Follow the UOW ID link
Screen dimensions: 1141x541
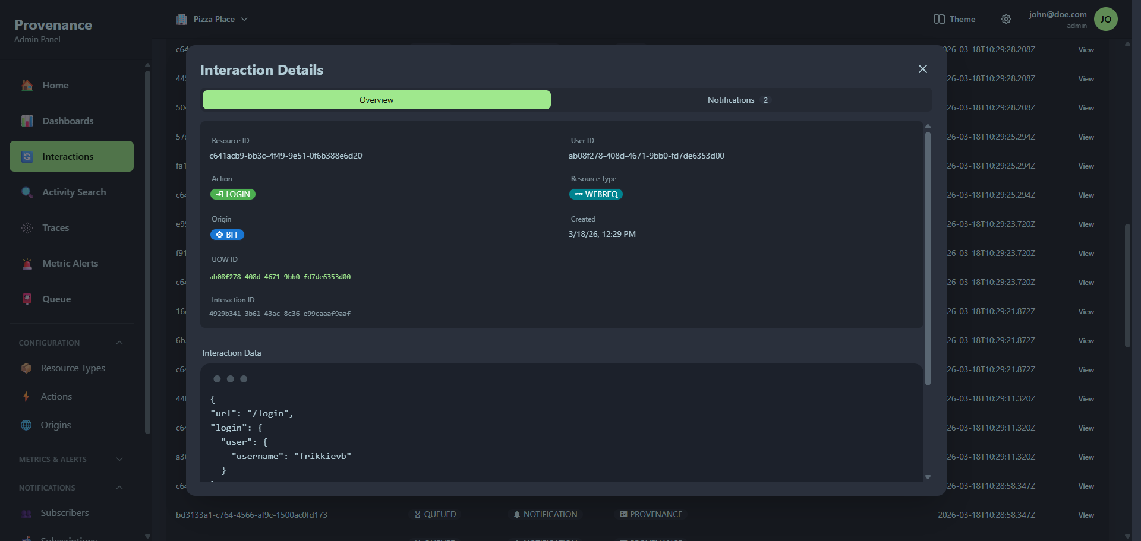[x=280, y=277]
